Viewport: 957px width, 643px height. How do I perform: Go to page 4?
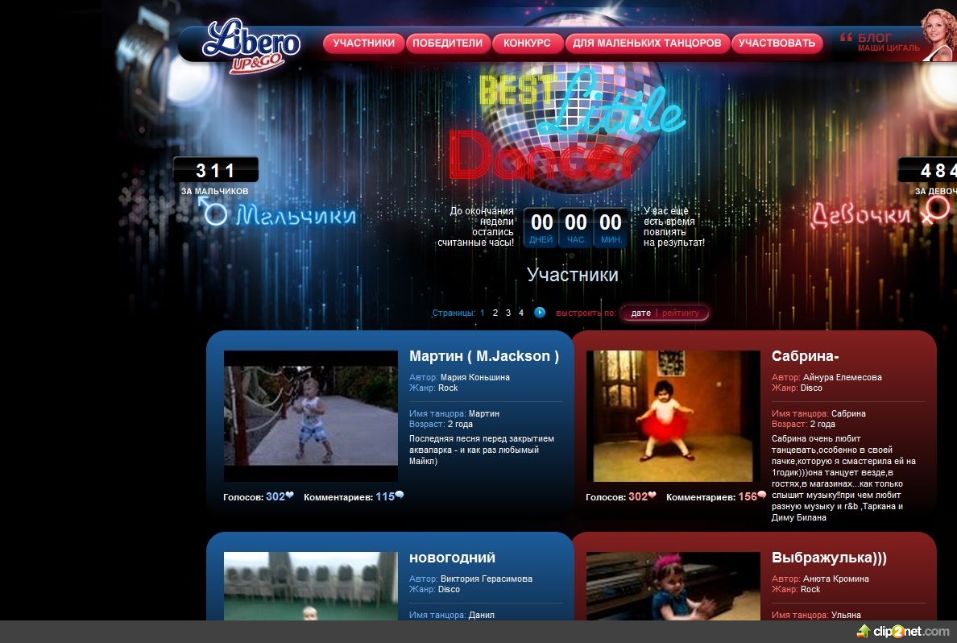click(521, 313)
